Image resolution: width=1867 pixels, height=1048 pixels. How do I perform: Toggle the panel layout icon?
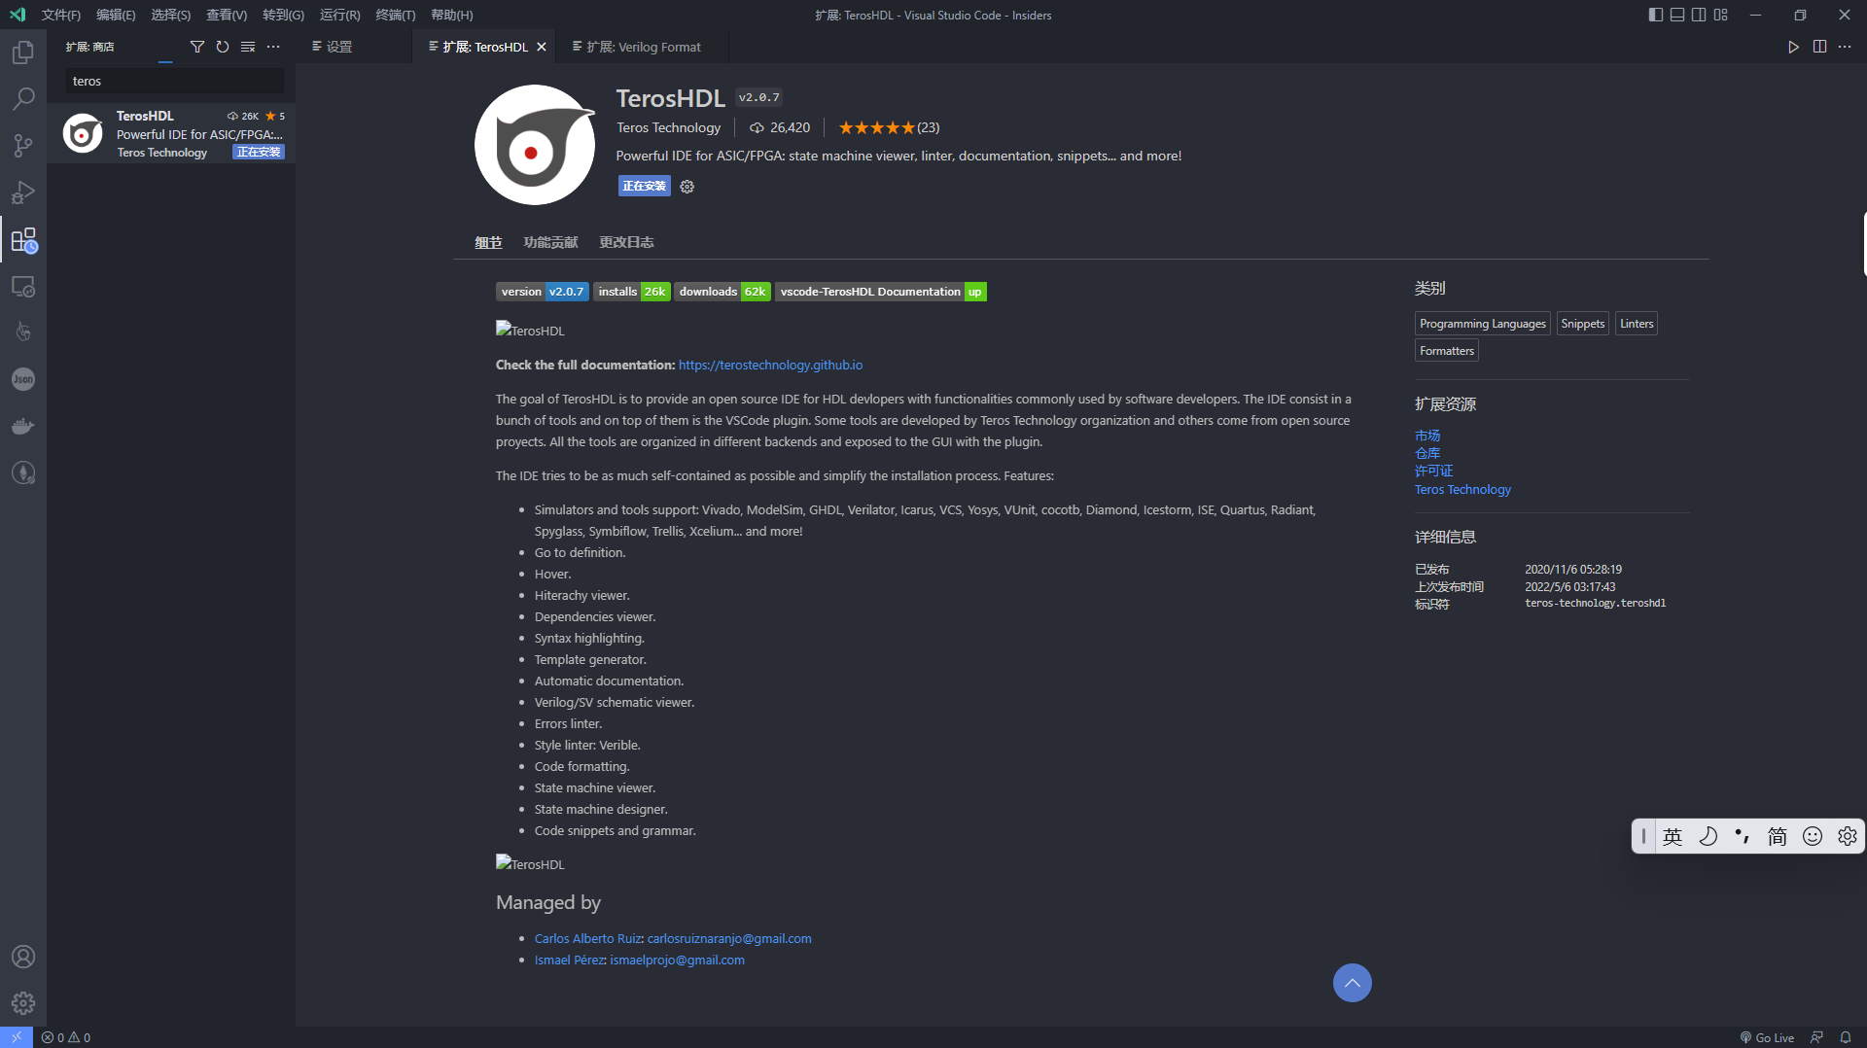(x=1677, y=15)
